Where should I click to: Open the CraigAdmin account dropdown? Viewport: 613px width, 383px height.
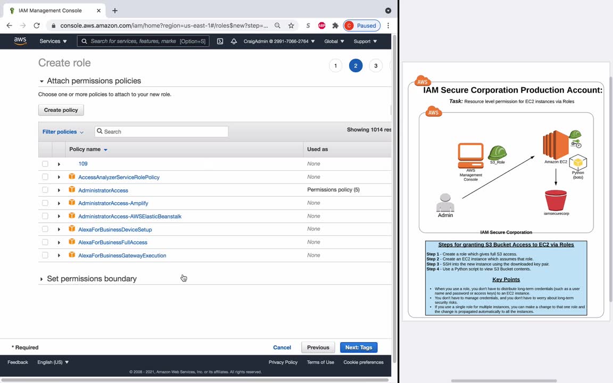tap(279, 41)
